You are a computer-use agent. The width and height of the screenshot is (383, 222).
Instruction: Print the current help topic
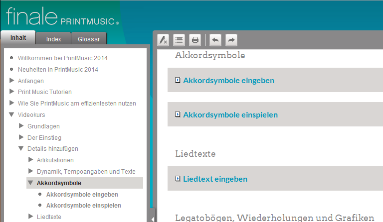click(x=195, y=40)
